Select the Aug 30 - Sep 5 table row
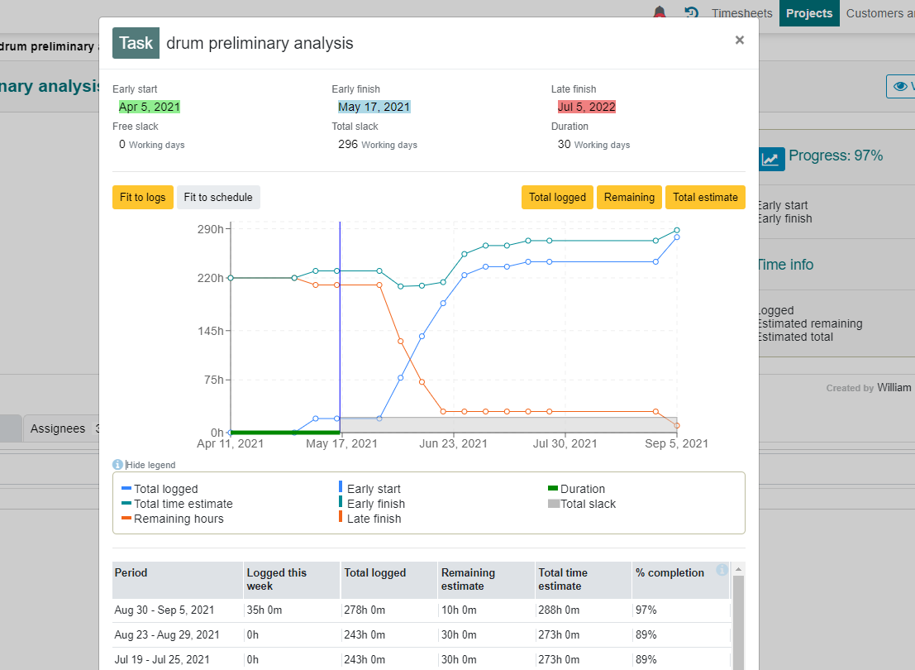Image resolution: width=915 pixels, height=670 pixels. coord(422,610)
